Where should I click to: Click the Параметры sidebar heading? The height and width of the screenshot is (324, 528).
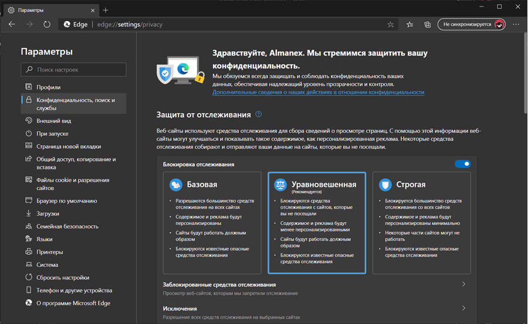pyautogui.click(x=46, y=52)
